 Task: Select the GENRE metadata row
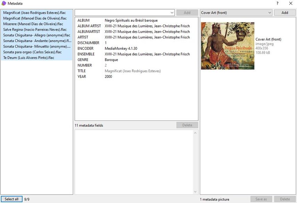point(137,60)
